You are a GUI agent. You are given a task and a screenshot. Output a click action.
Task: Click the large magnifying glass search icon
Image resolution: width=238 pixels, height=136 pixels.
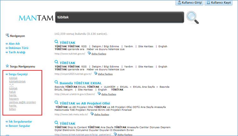(x=192, y=18)
